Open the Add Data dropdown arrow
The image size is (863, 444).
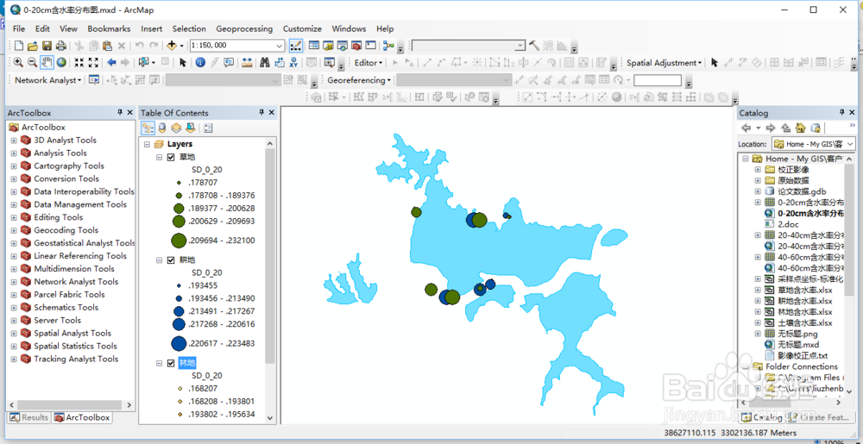tap(181, 46)
